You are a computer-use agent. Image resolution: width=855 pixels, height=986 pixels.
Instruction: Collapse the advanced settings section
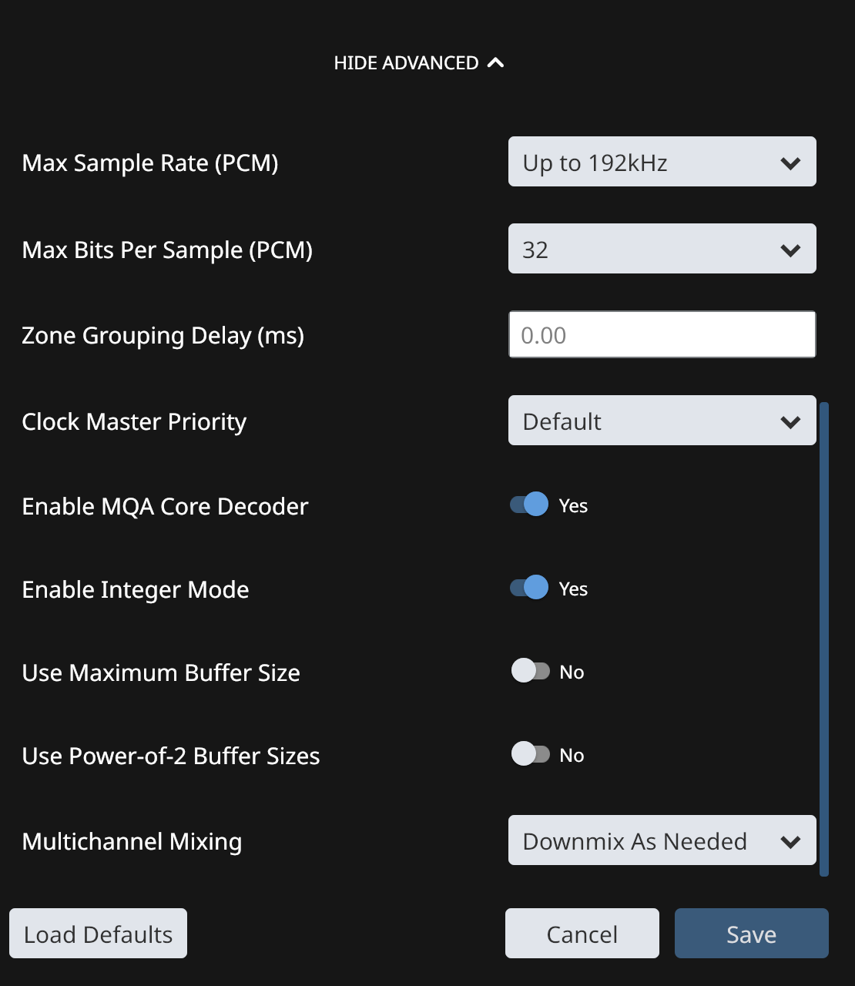[420, 62]
